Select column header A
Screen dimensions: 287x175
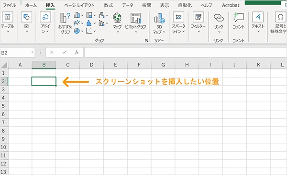(20, 65)
